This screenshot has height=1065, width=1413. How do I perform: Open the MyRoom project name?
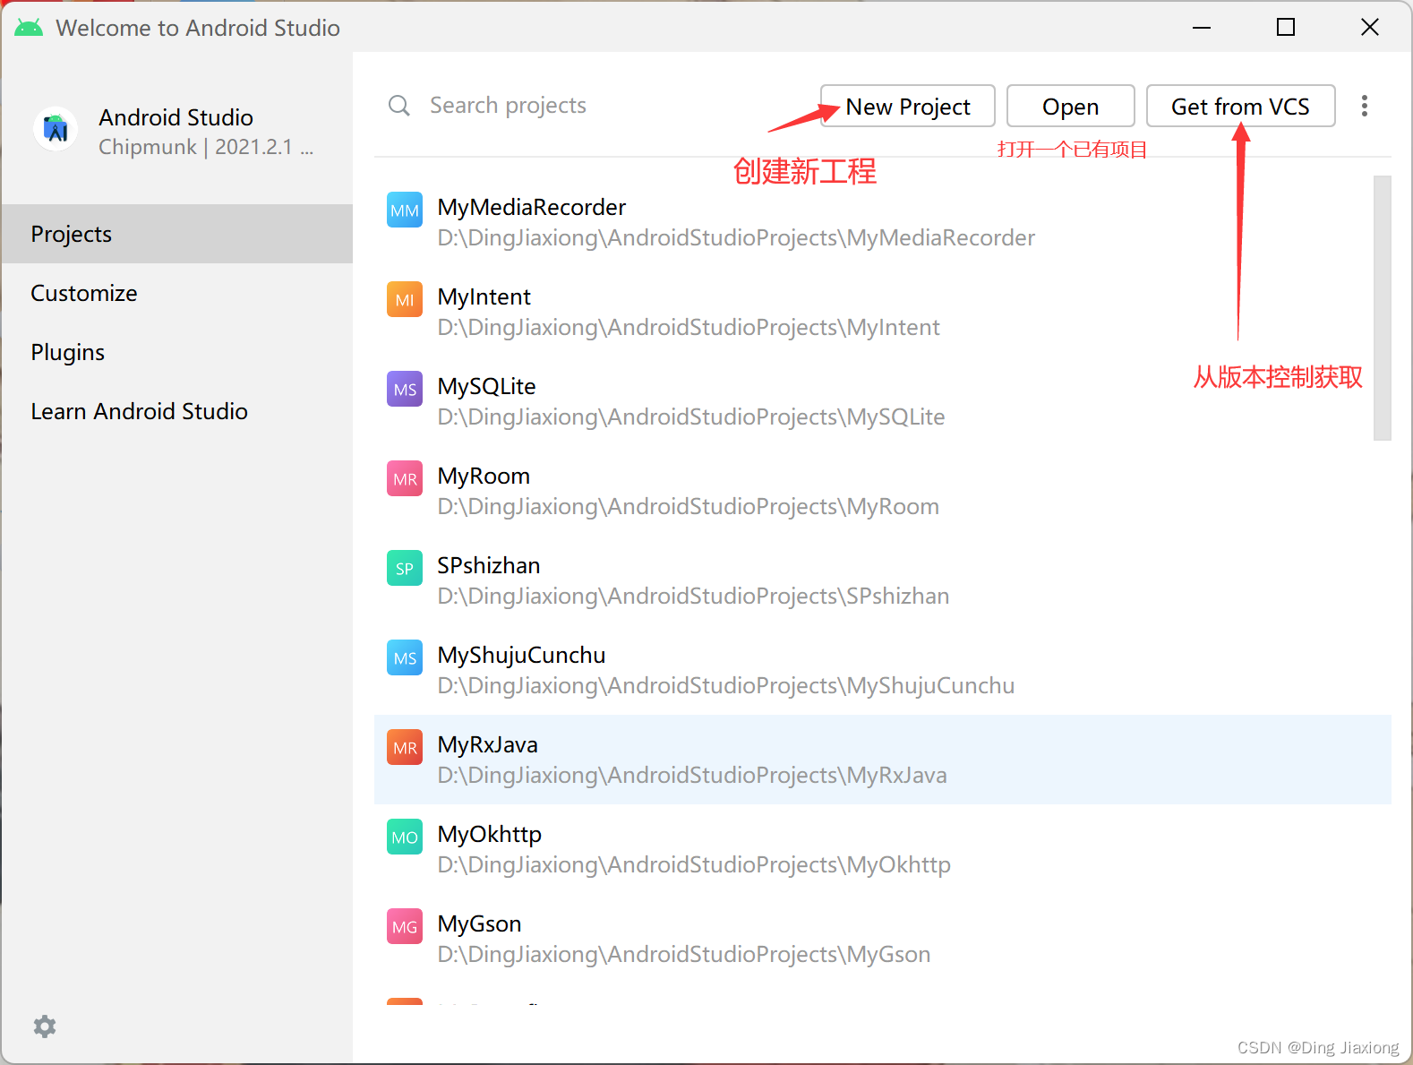(484, 476)
